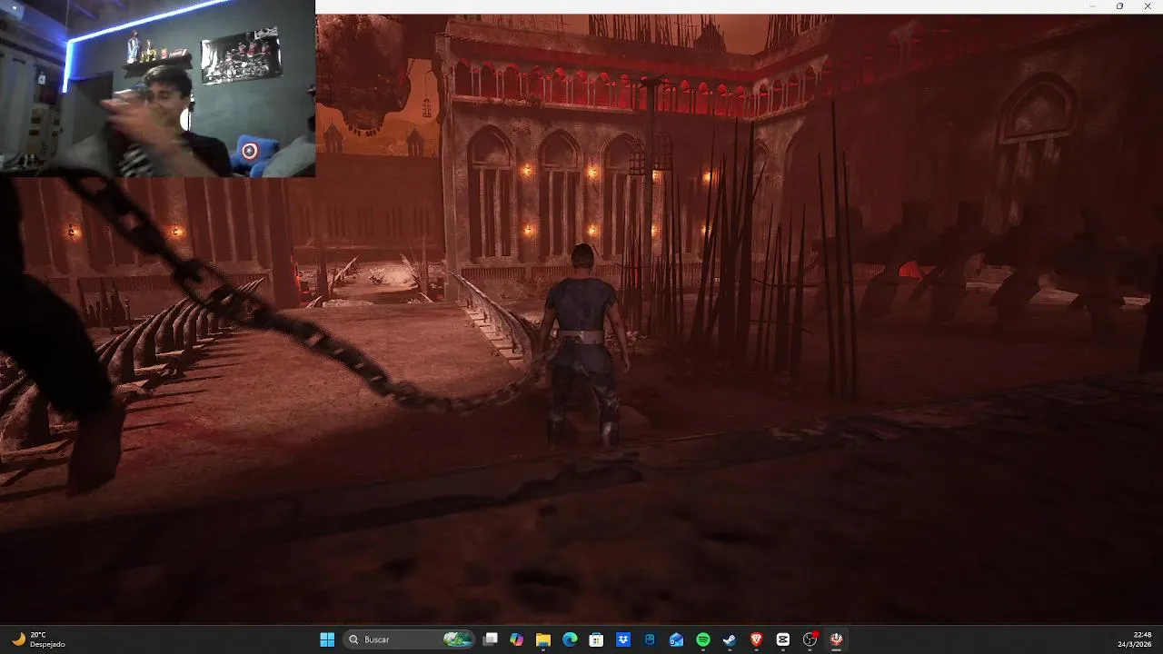Switch to OBS Studio in the taskbar
Viewport: 1163px width, 654px height.
click(810, 639)
